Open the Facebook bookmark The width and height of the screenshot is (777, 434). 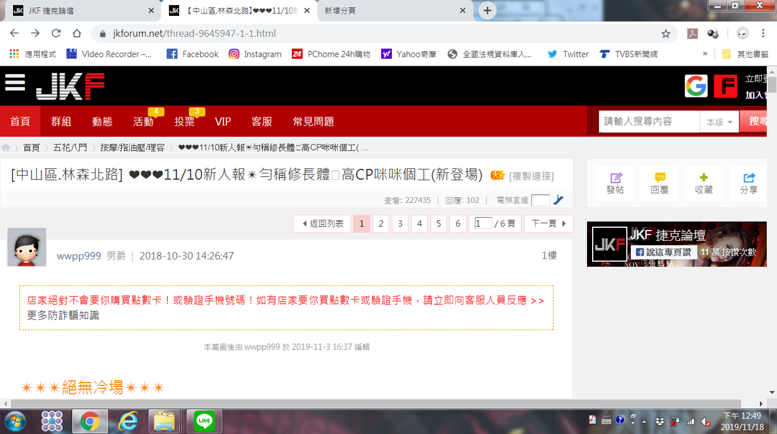click(x=192, y=54)
